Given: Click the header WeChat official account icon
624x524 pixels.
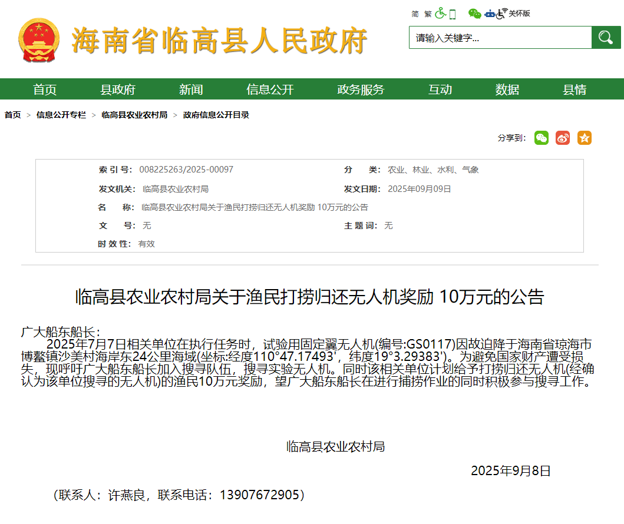Looking at the screenshot, I should pos(474,14).
